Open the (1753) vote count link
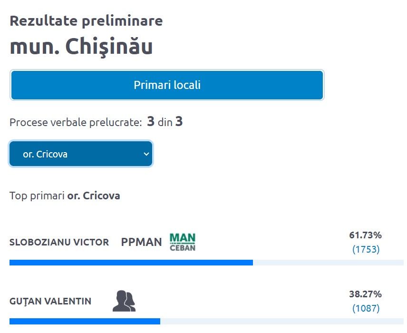The height and width of the screenshot is (333, 407). (x=366, y=249)
